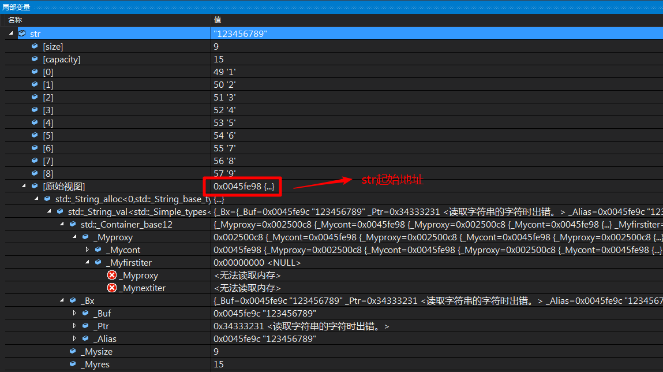
Task: Click the member icon beside _Myfirstiter
Action: pos(97,262)
